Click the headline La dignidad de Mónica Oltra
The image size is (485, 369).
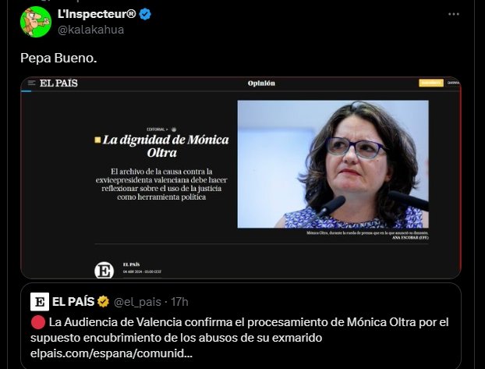[165, 146]
